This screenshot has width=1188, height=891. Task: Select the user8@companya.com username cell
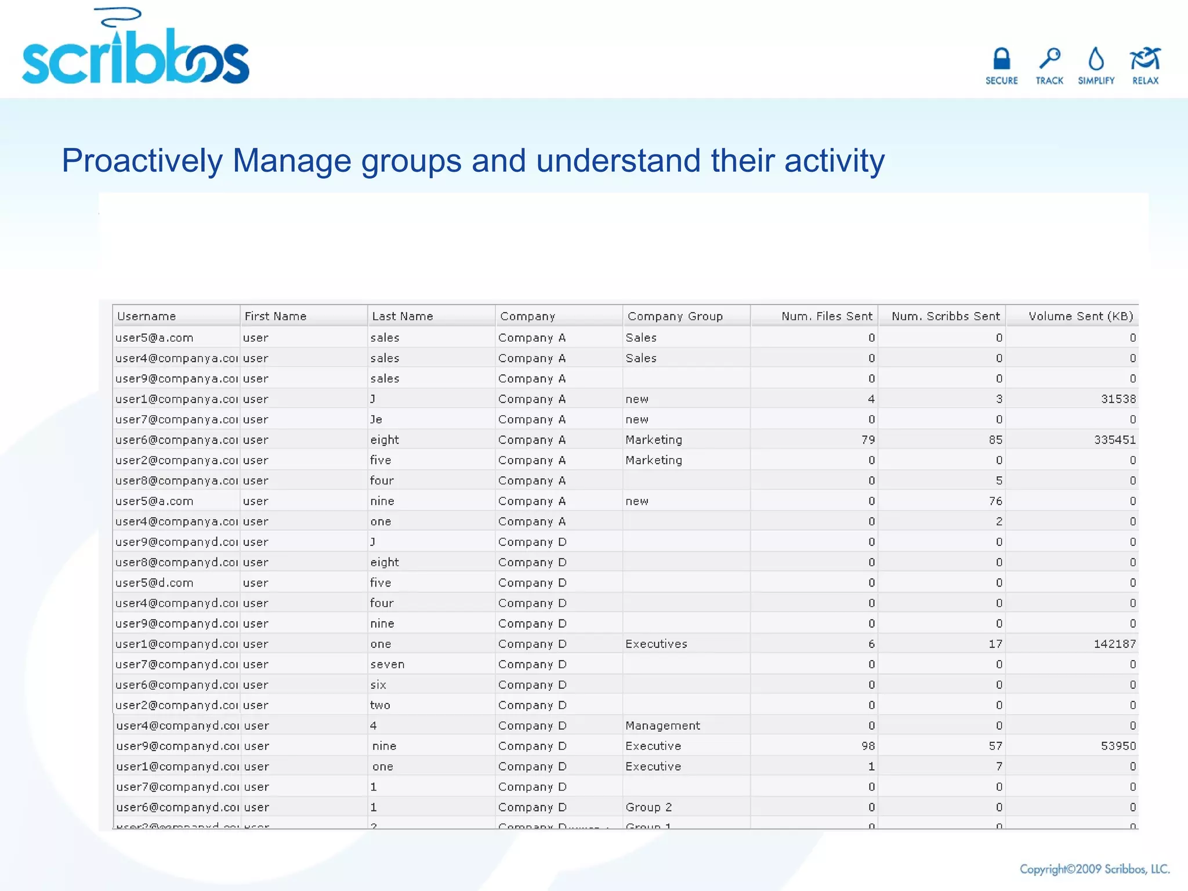click(x=176, y=480)
